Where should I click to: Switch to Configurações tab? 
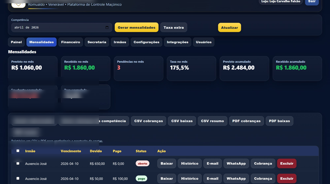(147, 42)
